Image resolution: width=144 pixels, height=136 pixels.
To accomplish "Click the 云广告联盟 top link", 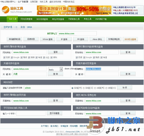I will coord(23,2).
